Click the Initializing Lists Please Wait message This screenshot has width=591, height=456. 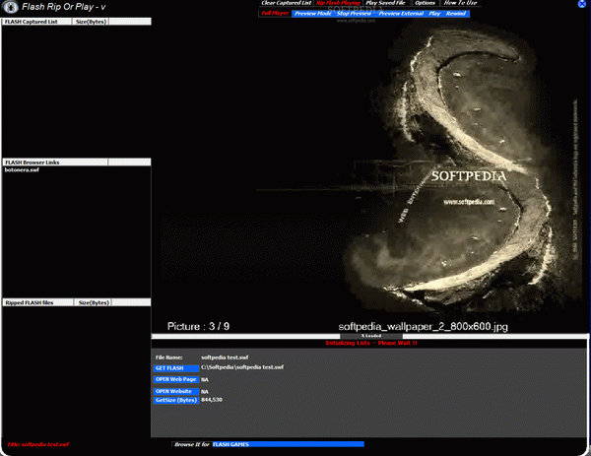tap(371, 343)
